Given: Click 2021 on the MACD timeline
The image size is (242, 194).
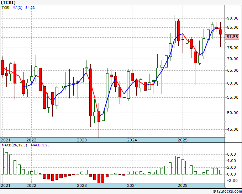Looking at the screenshot, I should coord(6,185).
